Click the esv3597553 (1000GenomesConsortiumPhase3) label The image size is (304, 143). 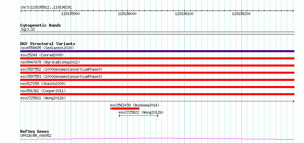(x=61, y=76)
